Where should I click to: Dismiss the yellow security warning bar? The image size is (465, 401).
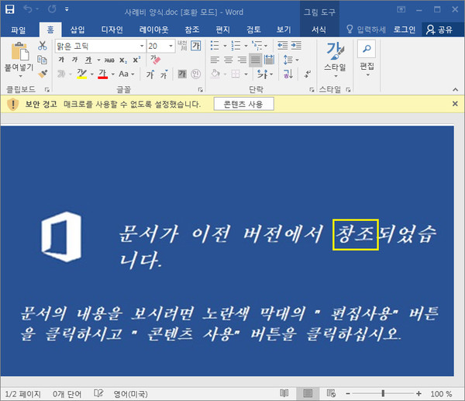(455, 104)
